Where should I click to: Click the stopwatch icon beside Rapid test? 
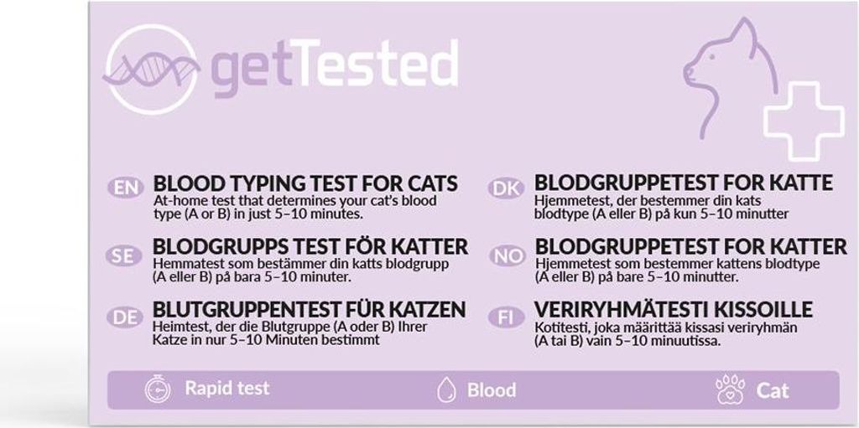pos(158,389)
